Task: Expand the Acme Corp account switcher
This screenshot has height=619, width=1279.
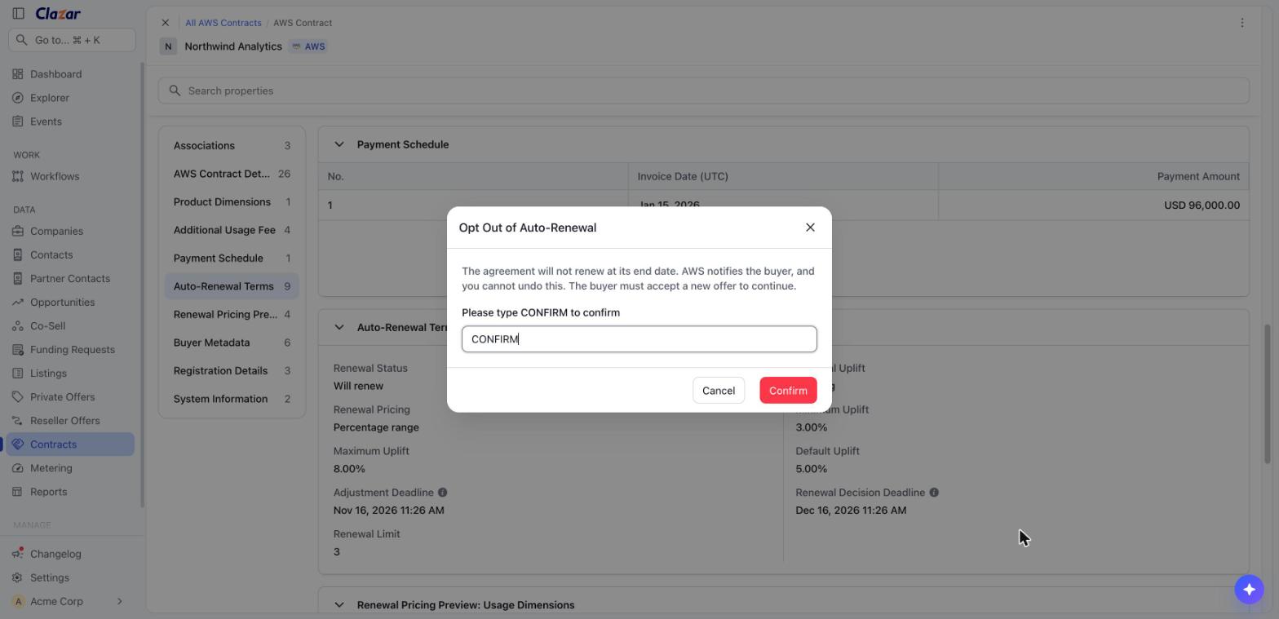Action: point(70,601)
